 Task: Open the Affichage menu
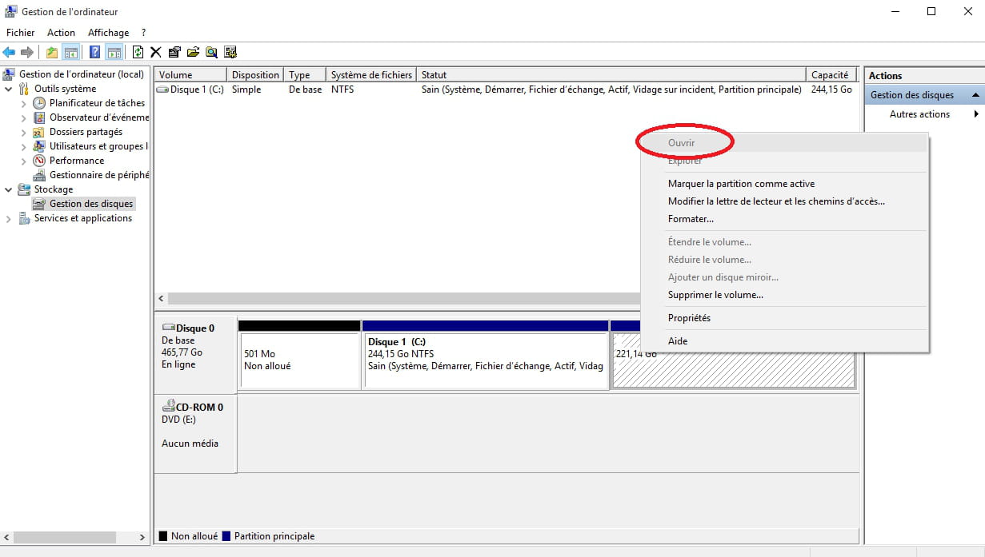[108, 33]
